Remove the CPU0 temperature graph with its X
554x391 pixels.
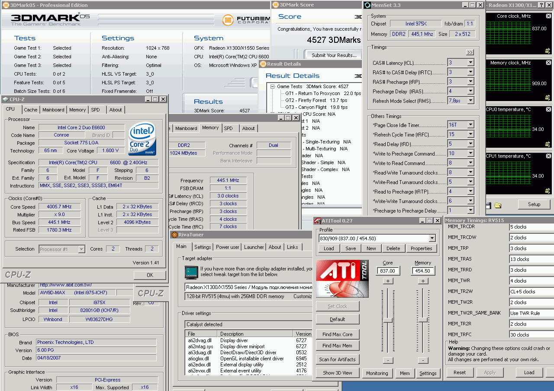click(548, 109)
